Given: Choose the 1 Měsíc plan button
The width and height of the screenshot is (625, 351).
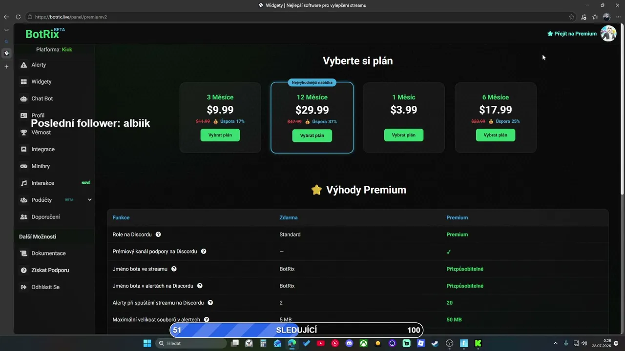Looking at the screenshot, I should coord(404,135).
